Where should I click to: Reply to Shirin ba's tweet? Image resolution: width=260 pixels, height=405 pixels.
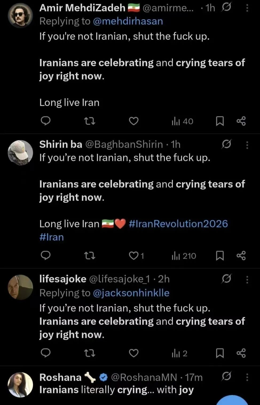[x=46, y=256]
